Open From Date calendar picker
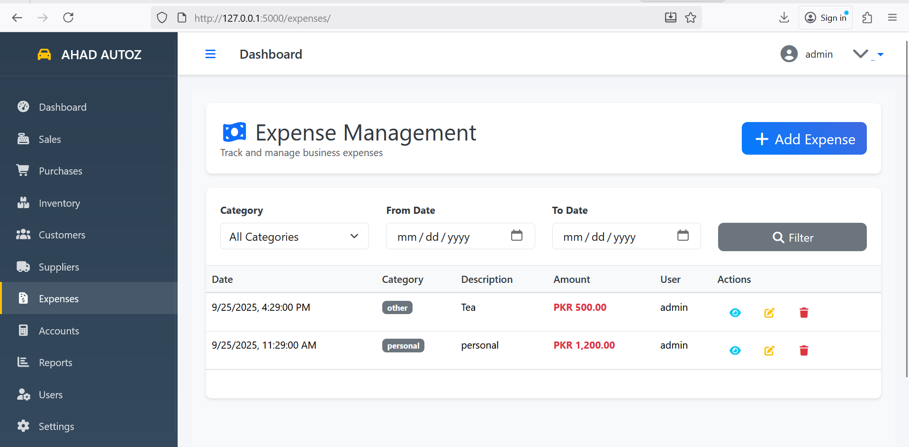The image size is (909, 447). coord(516,236)
